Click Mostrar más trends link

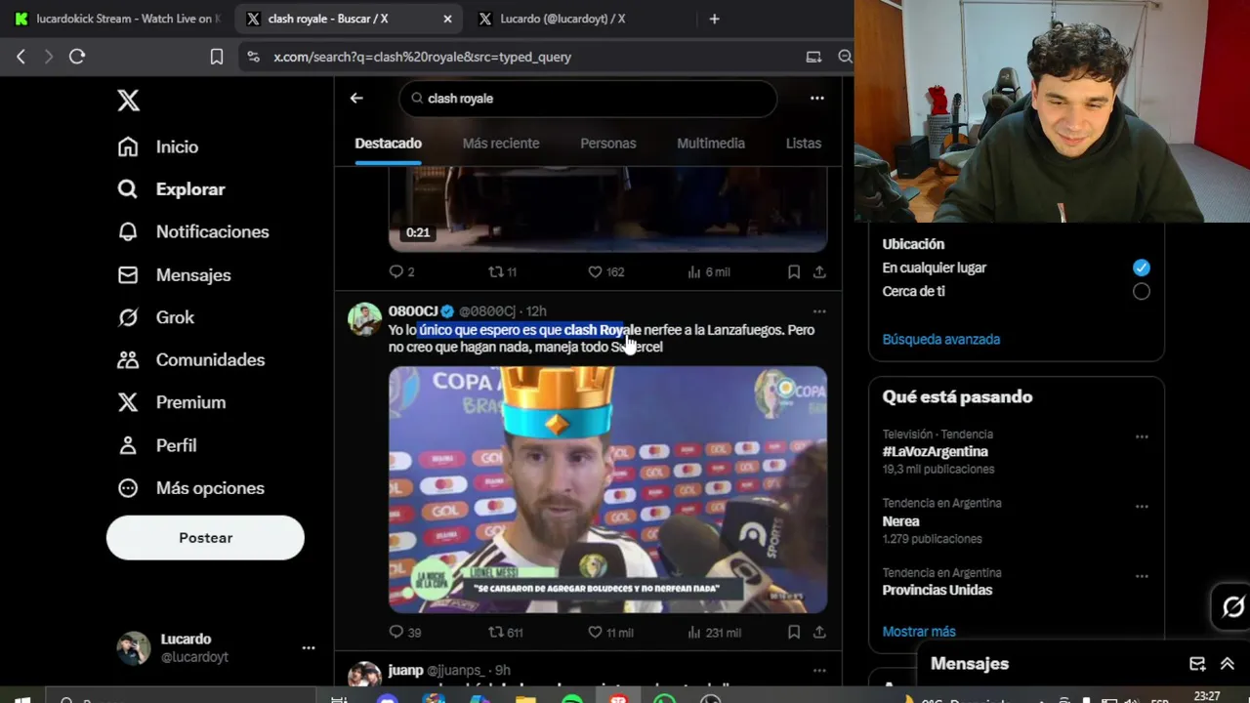(x=919, y=632)
